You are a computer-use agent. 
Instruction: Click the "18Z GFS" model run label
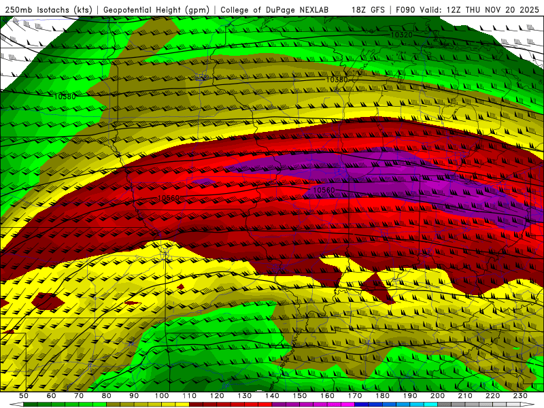coord(368,10)
